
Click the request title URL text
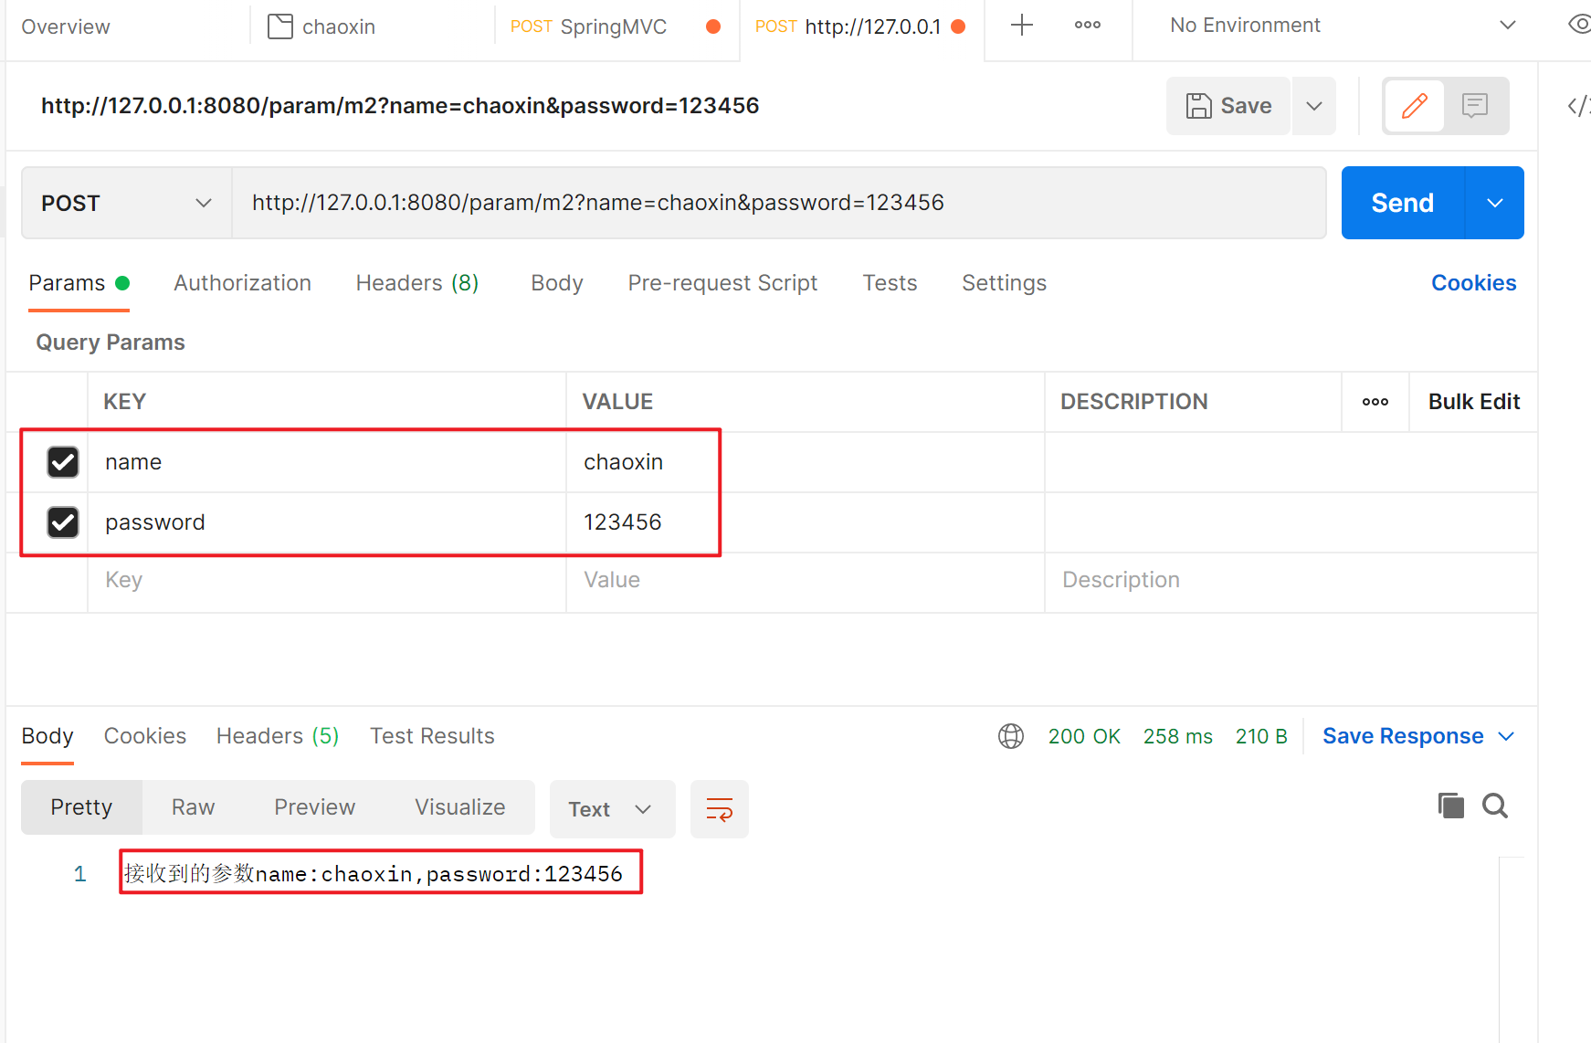(x=400, y=106)
